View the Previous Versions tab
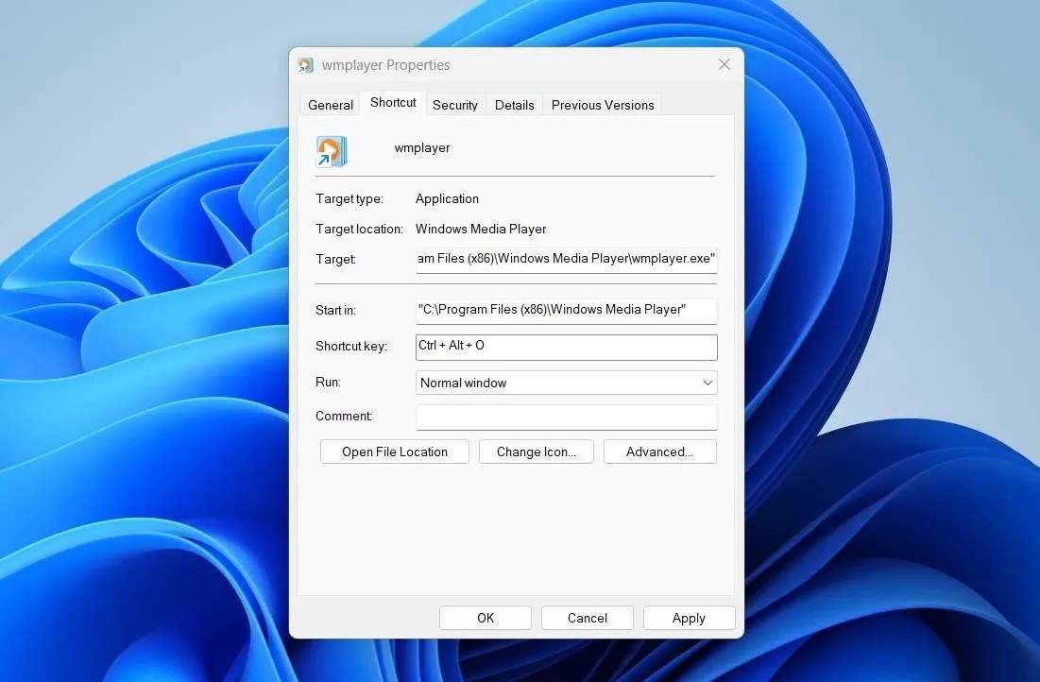This screenshot has width=1040, height=682. [x=602, y=105]
